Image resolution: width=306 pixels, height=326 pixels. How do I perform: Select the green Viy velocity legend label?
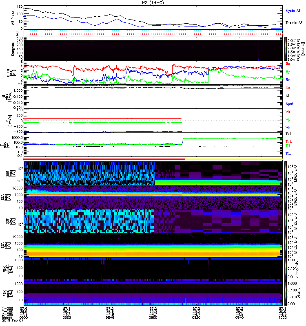coord(288,119)
